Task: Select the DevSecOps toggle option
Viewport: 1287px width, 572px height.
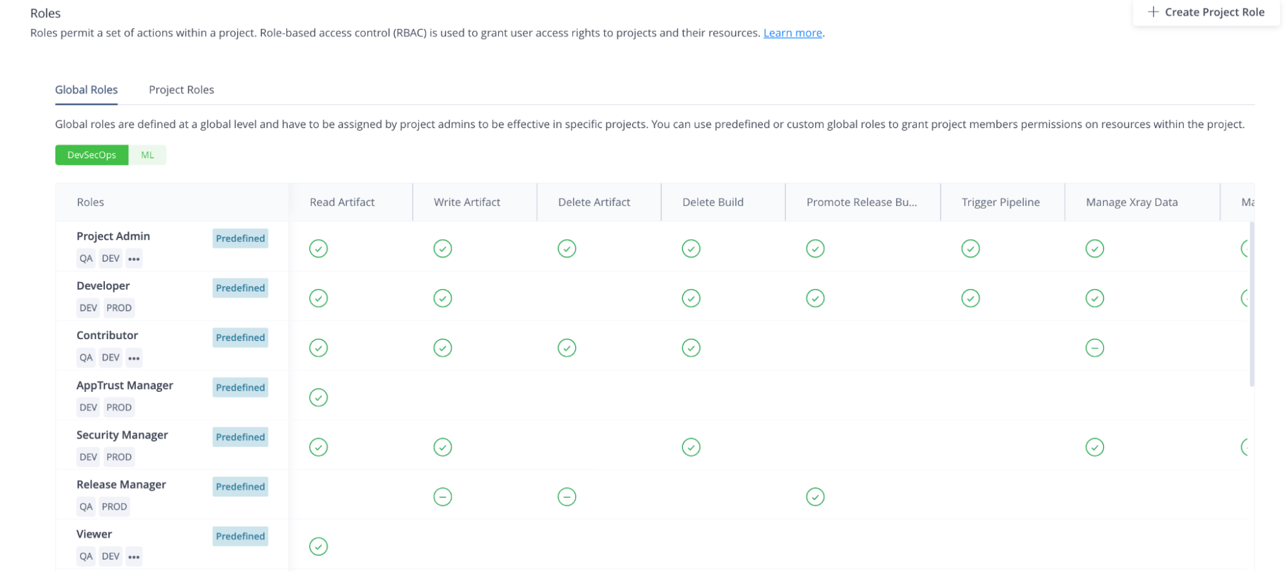Action: pos(92,155)
